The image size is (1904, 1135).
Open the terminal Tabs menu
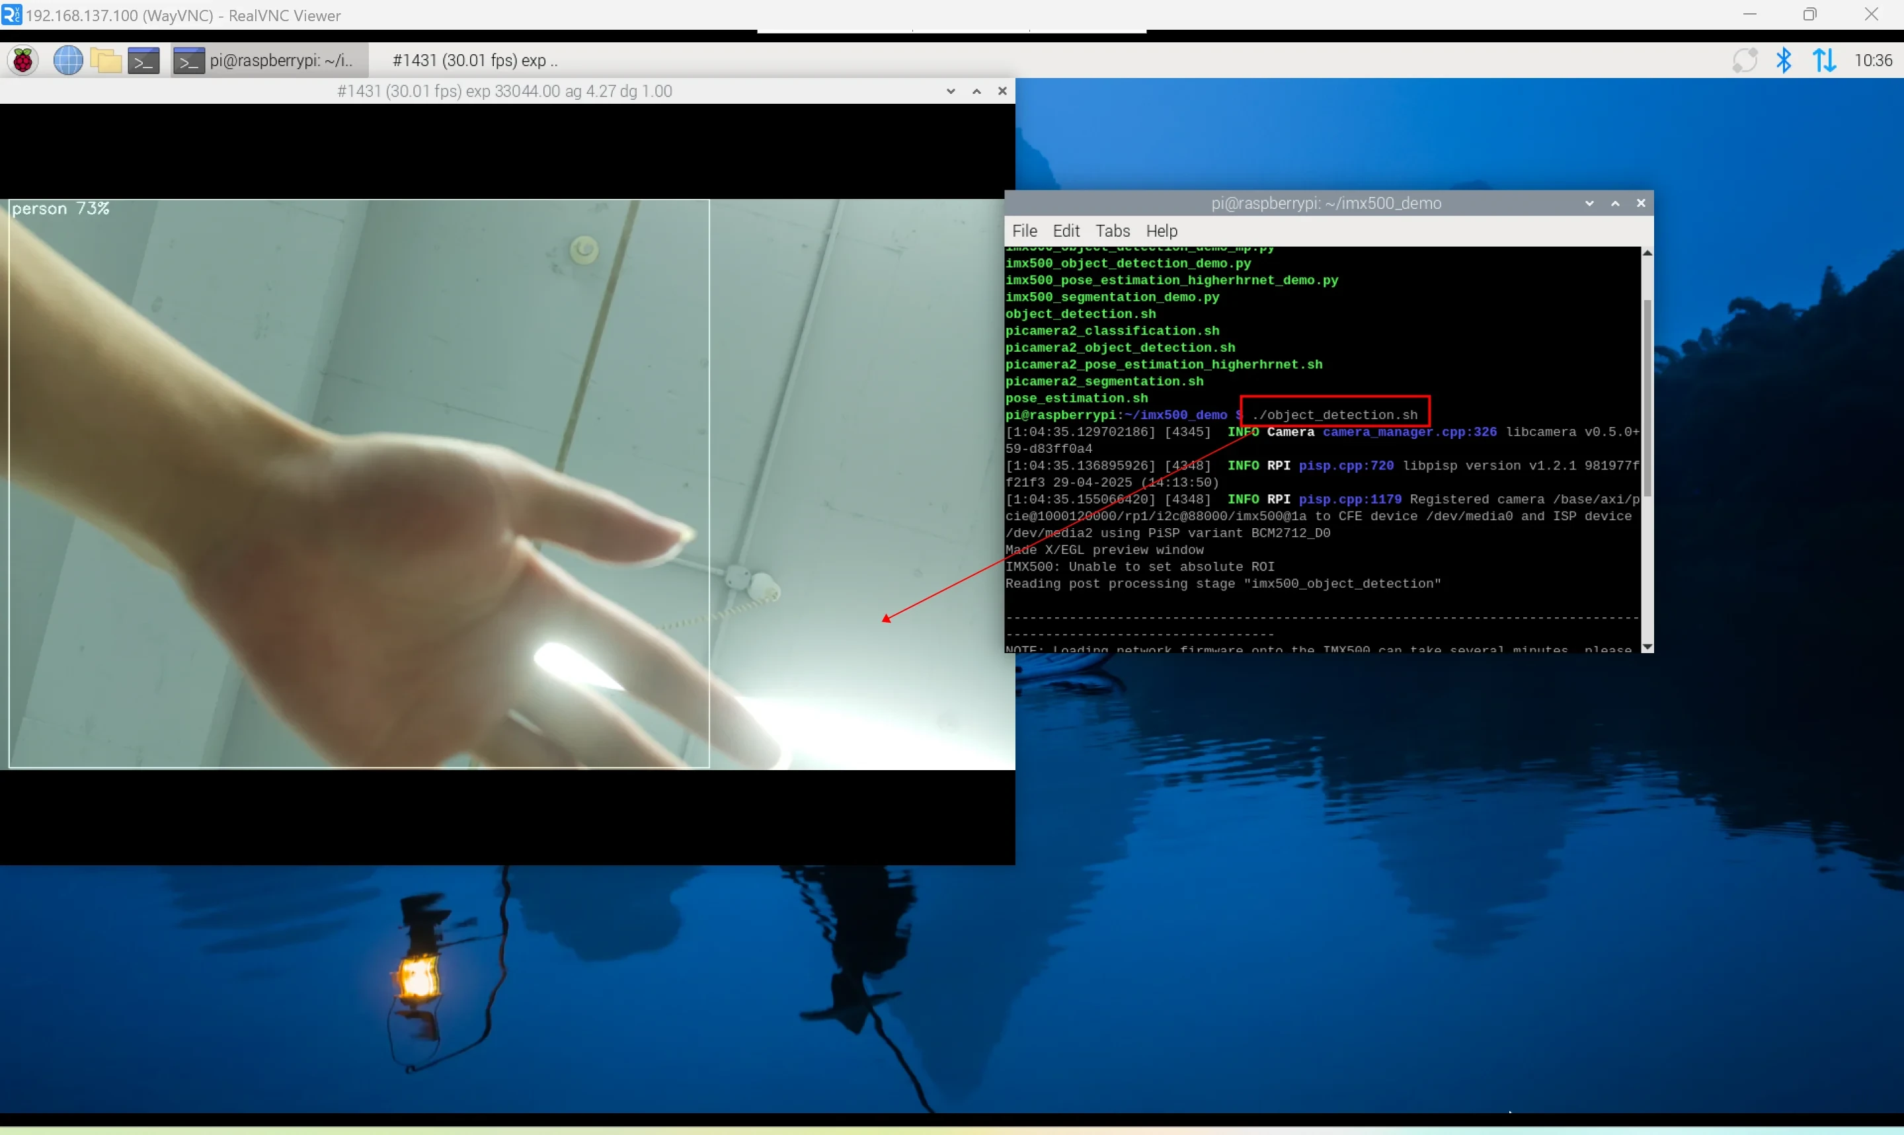coord(1112,231)
